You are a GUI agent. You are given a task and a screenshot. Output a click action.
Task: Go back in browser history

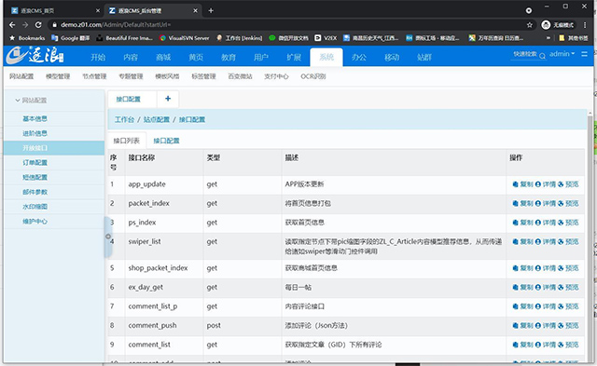click(x=12, y=25)
